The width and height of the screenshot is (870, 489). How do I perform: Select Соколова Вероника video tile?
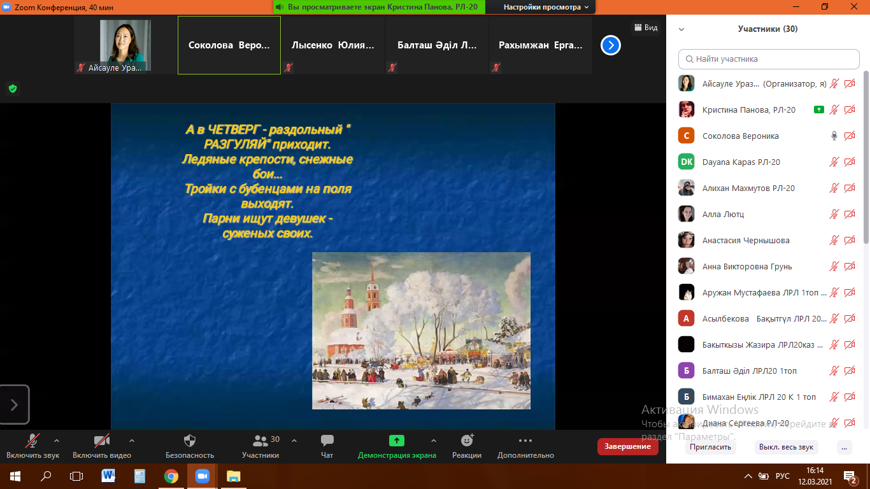pos(229,45)
